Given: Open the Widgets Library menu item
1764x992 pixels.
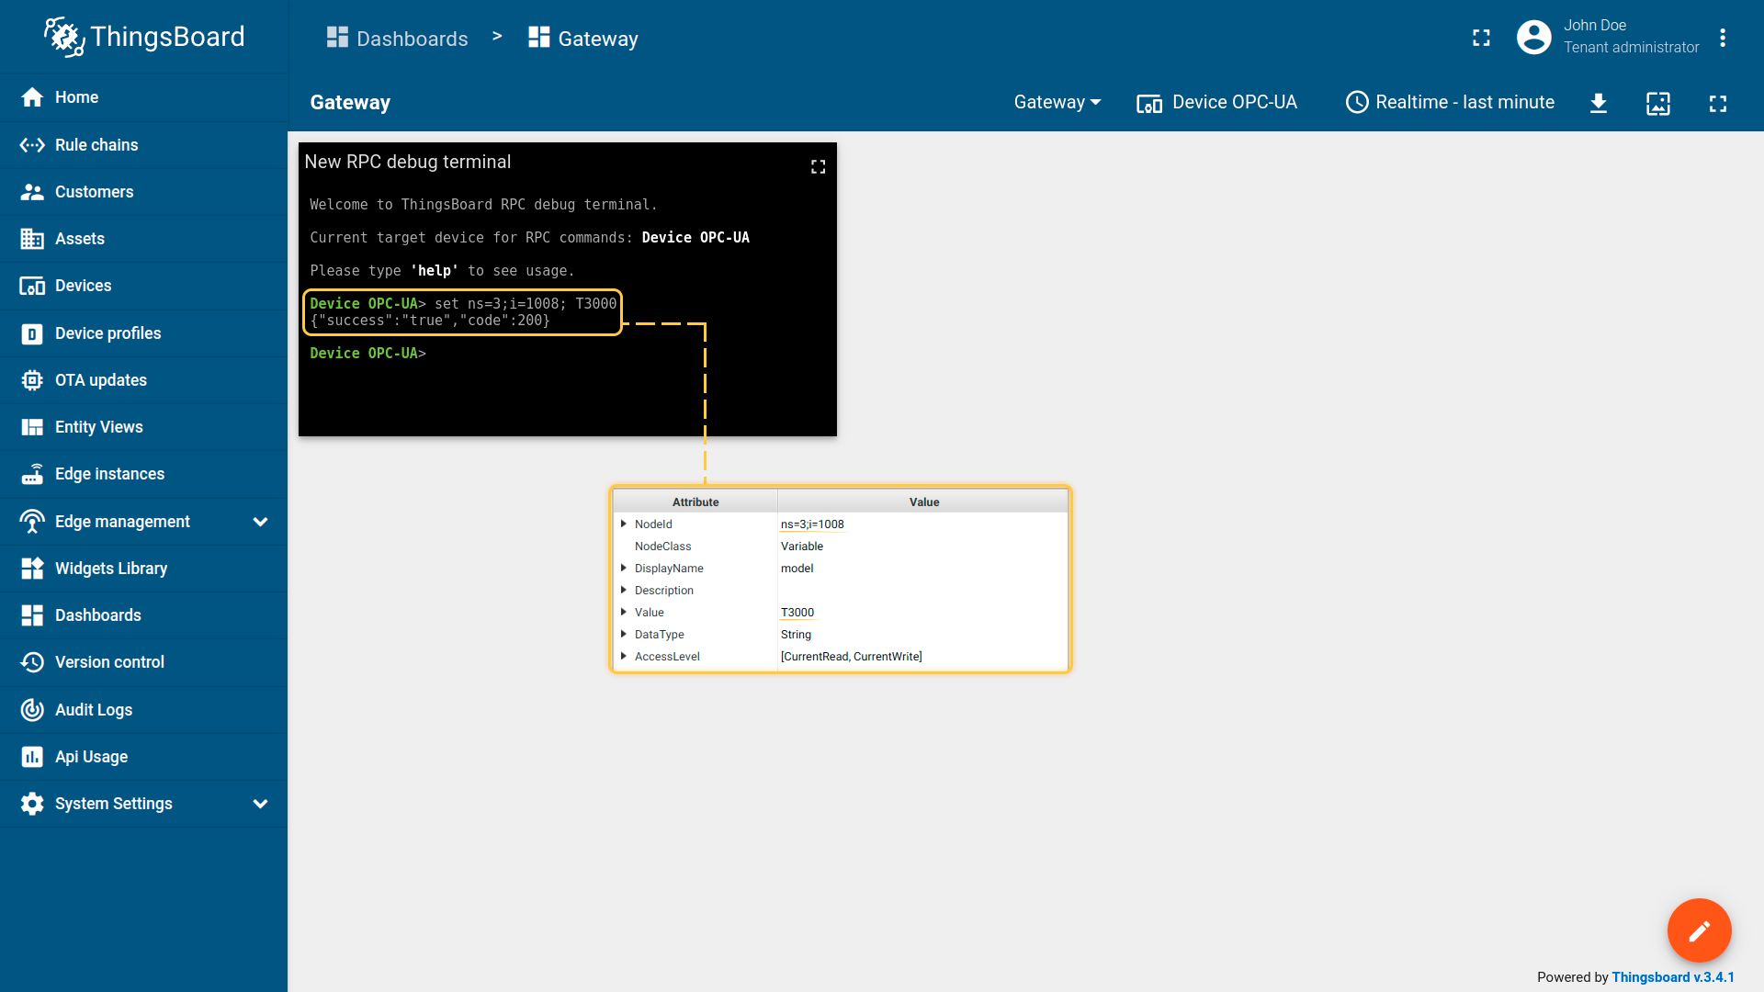Looking at the screenshot, I should 143,569.
